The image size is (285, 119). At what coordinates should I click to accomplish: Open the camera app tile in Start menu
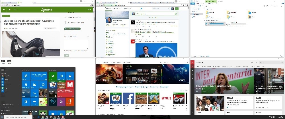coord(34,102)
